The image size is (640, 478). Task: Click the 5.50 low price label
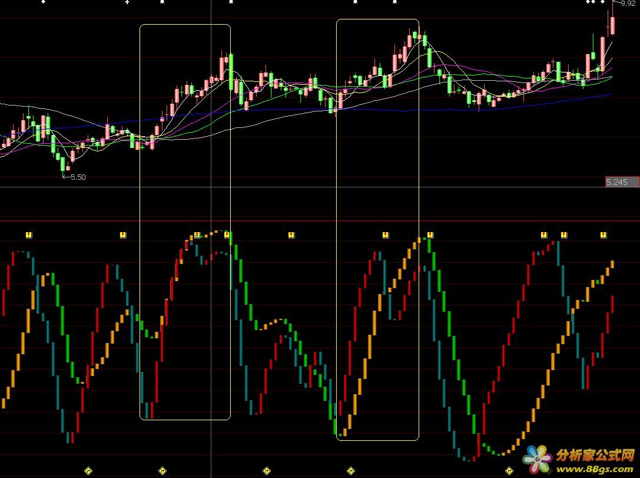(x=78, y=177)
